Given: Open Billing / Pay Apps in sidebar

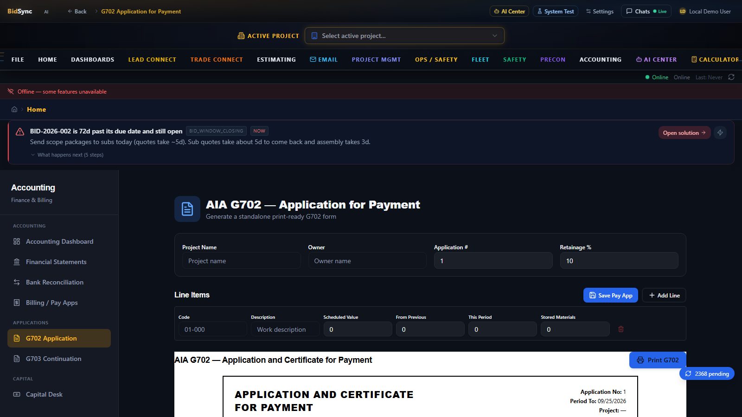Looking at the screenshot, I should [59, 303].
